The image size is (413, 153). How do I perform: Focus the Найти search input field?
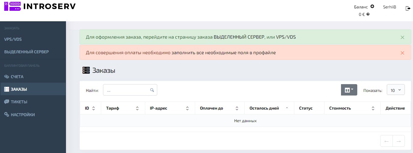127,90
